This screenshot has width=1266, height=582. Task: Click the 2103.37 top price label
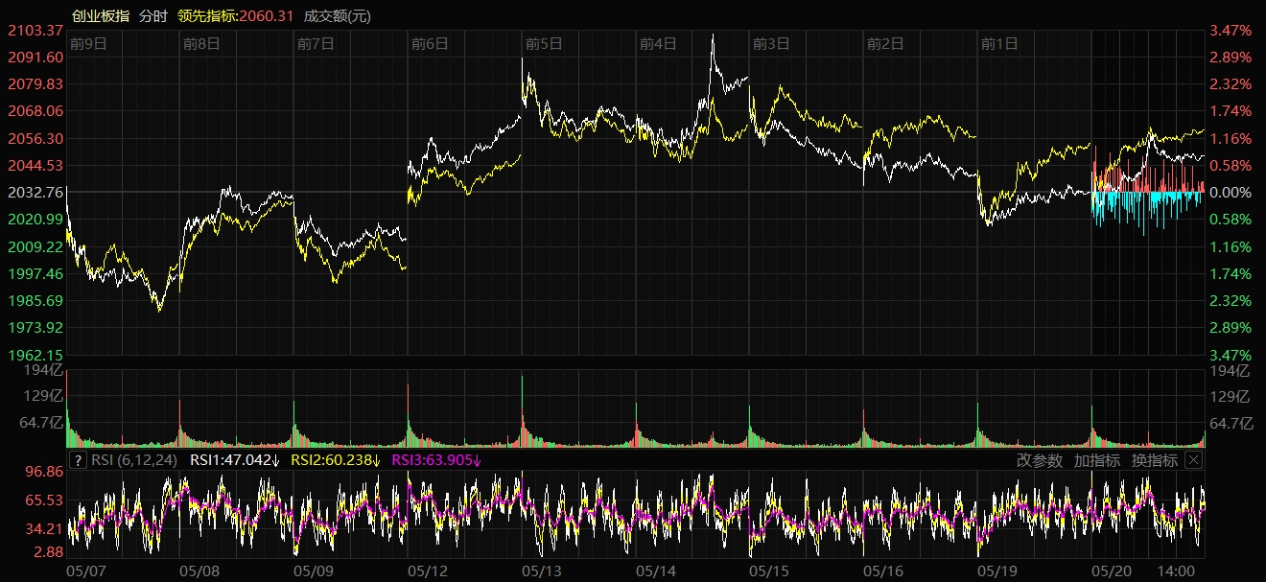35,31
